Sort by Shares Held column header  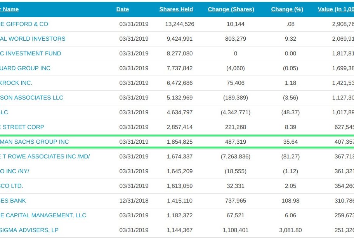[x=176, y=9]
